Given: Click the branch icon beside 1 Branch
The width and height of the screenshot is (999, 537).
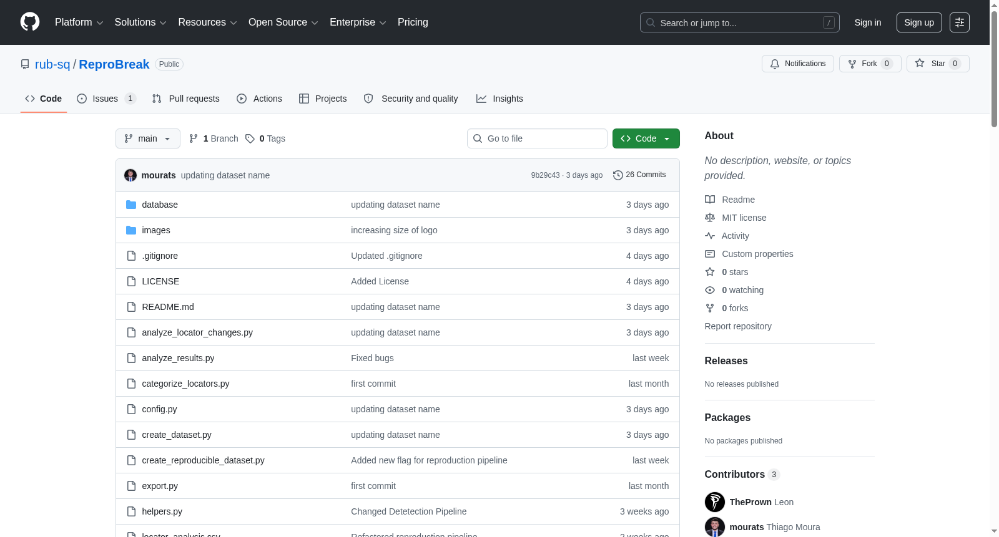Looking at the screenshot, I should click(x=194, y=138).
